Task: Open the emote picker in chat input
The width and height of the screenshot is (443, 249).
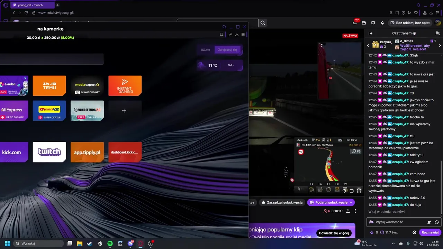Action: coord(437,222)
